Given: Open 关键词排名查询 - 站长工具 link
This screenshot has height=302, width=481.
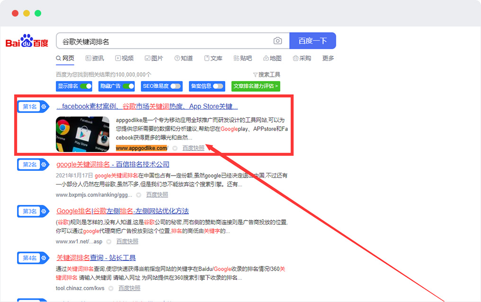Looking at the screenshot, I should coord(96,258).
